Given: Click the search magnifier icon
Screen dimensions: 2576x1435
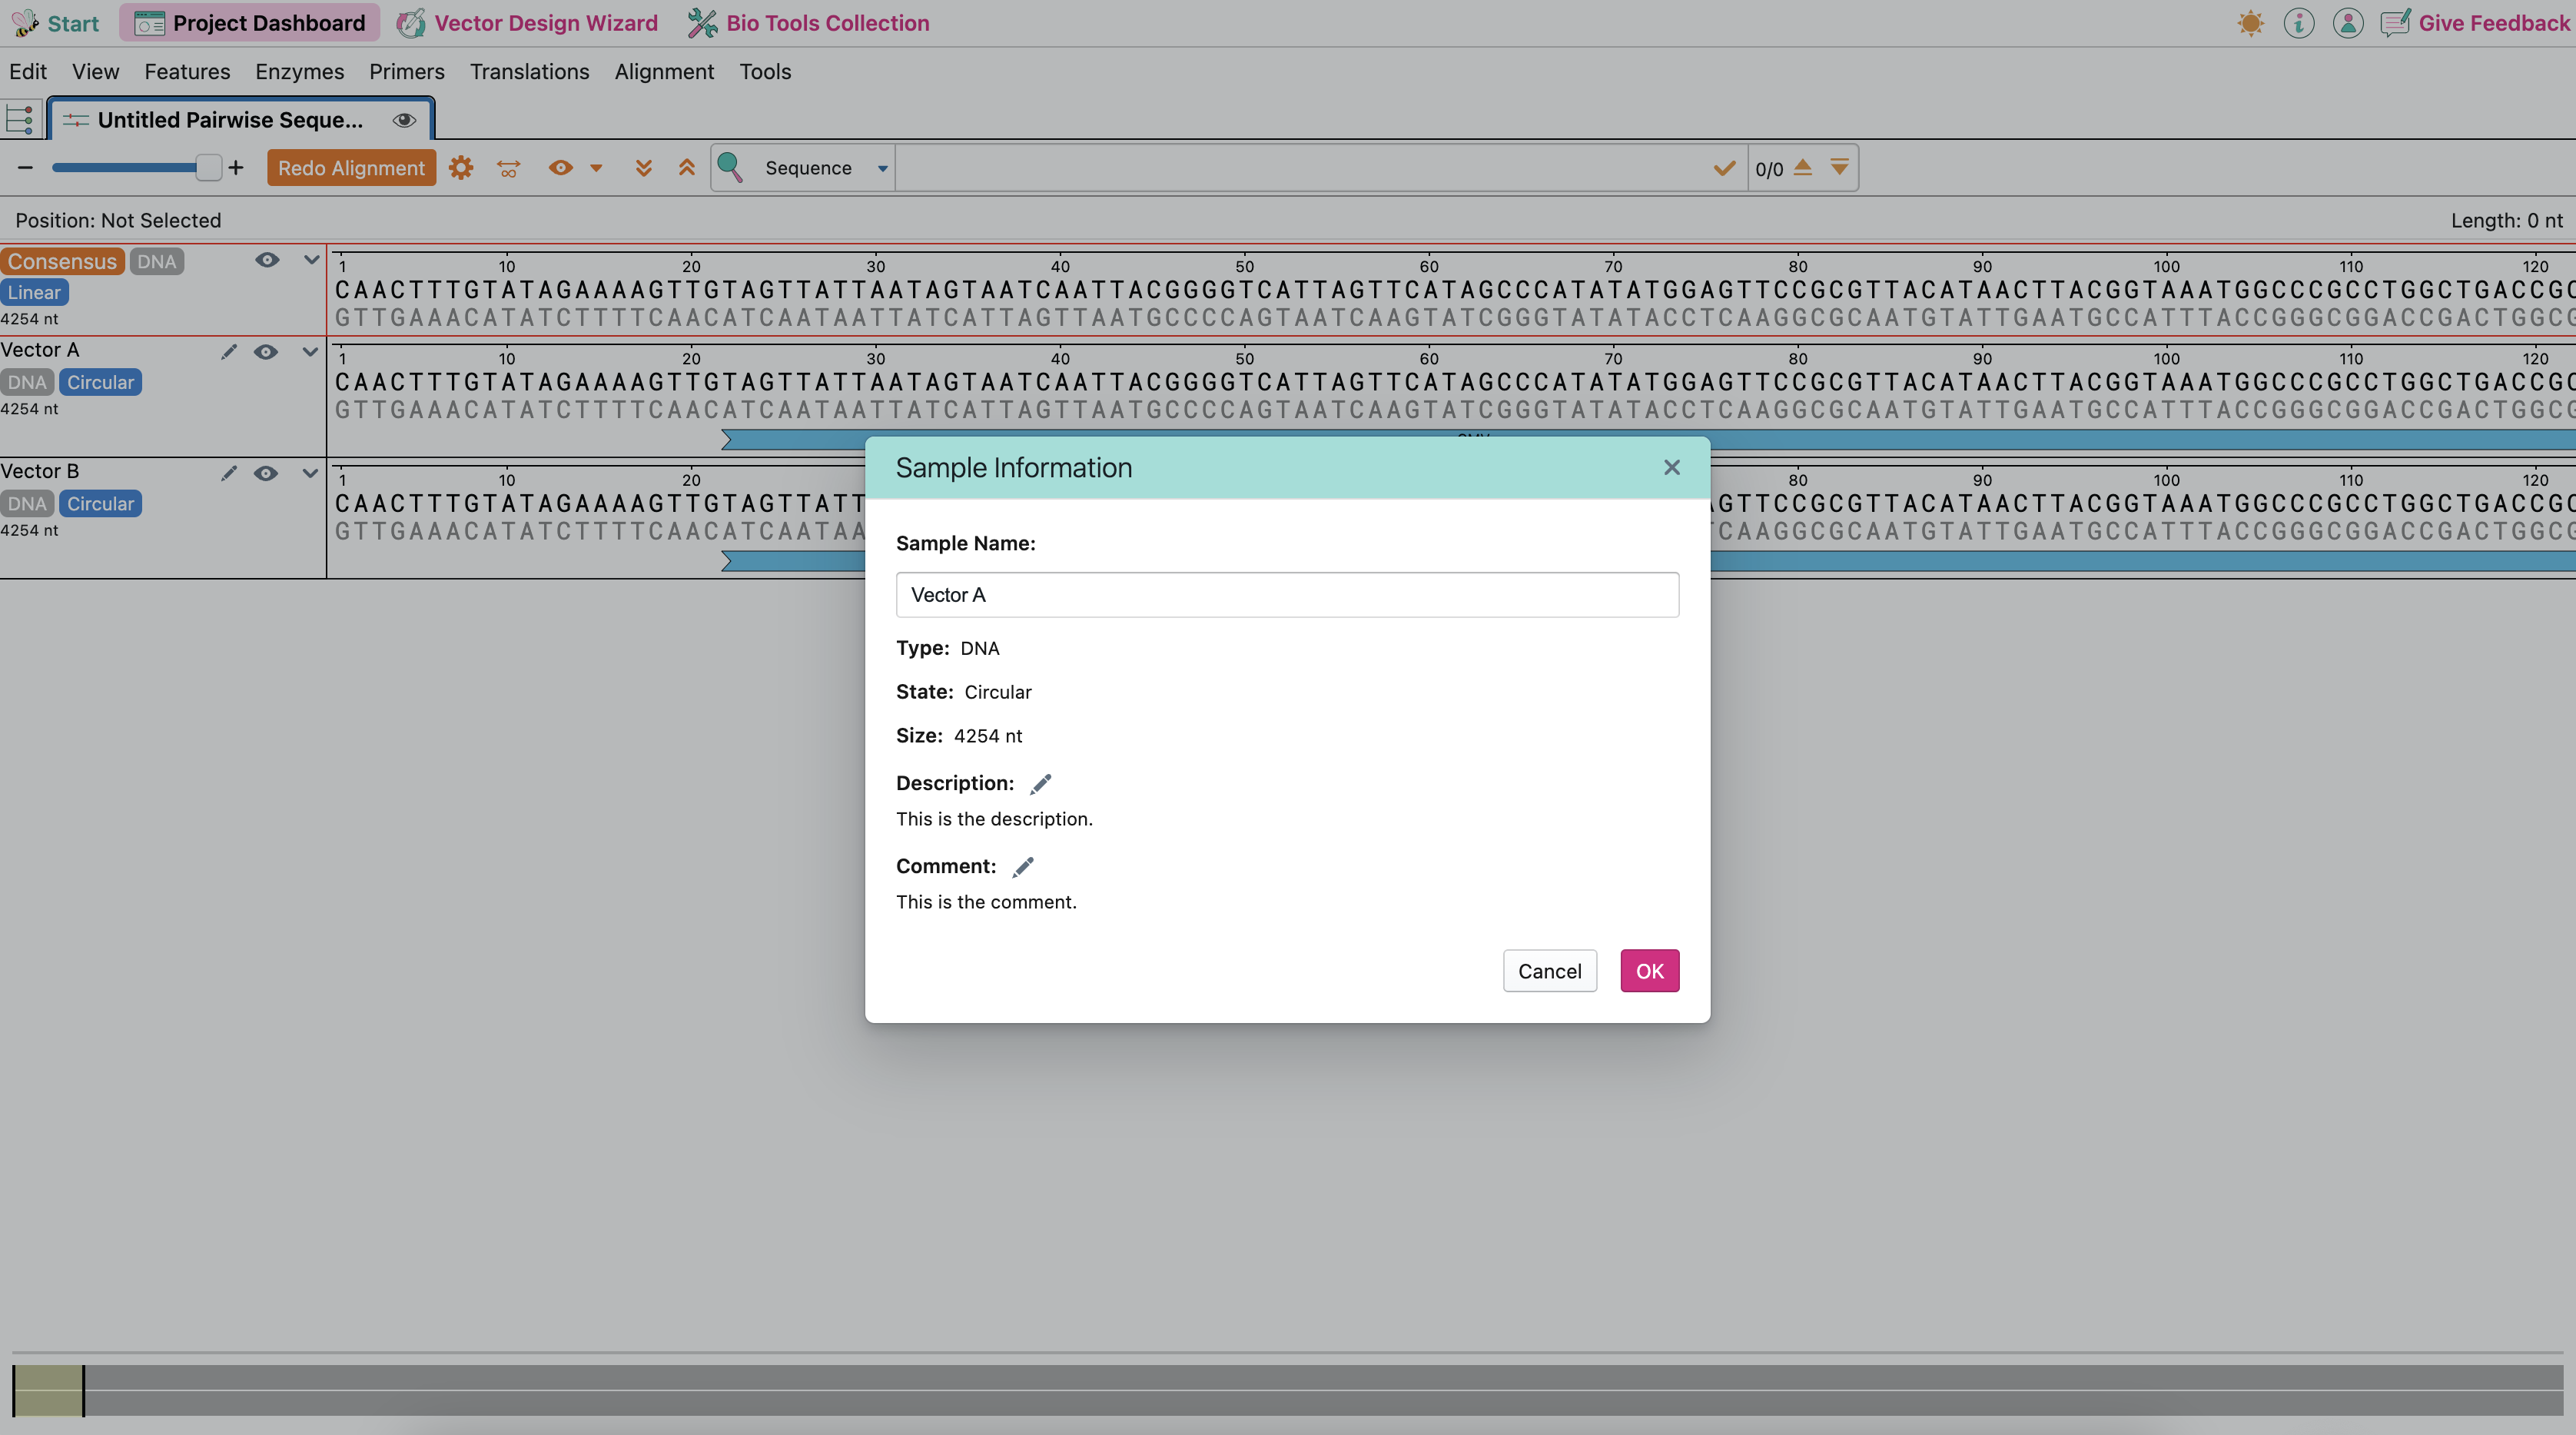Looking at the screenshot, I should click(x=730, y=168).
